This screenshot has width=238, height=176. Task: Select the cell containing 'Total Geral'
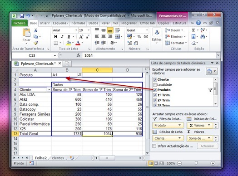[35, 134]
